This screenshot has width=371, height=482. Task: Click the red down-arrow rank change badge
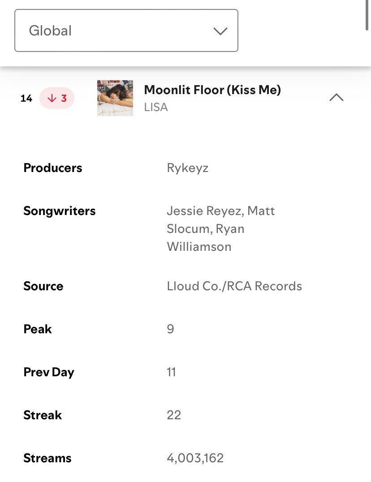pyautogui.click(x=57, y=98)
